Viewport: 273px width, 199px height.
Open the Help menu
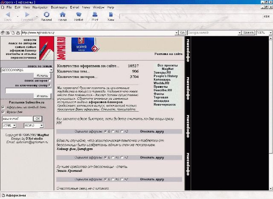110,7
